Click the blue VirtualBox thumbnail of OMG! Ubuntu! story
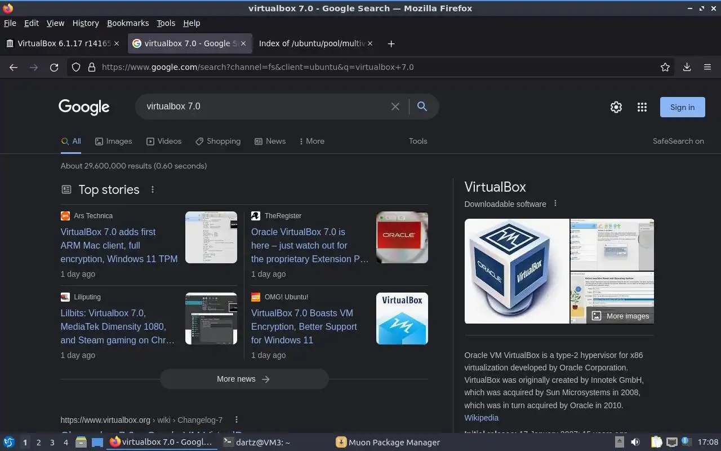721x451 pixels. click(402, 319)
